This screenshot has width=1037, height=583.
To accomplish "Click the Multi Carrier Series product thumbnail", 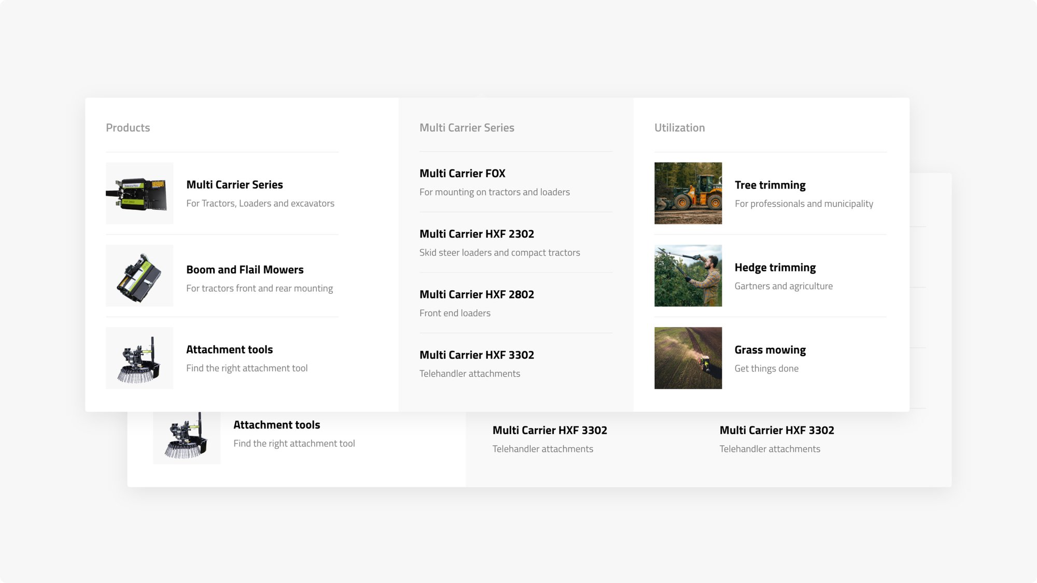I will 139,193.
